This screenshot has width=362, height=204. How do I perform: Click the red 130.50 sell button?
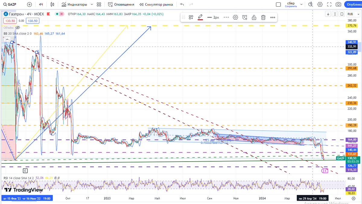[10, 21]
